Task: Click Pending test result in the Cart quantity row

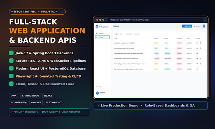Action: pos(179,69)
